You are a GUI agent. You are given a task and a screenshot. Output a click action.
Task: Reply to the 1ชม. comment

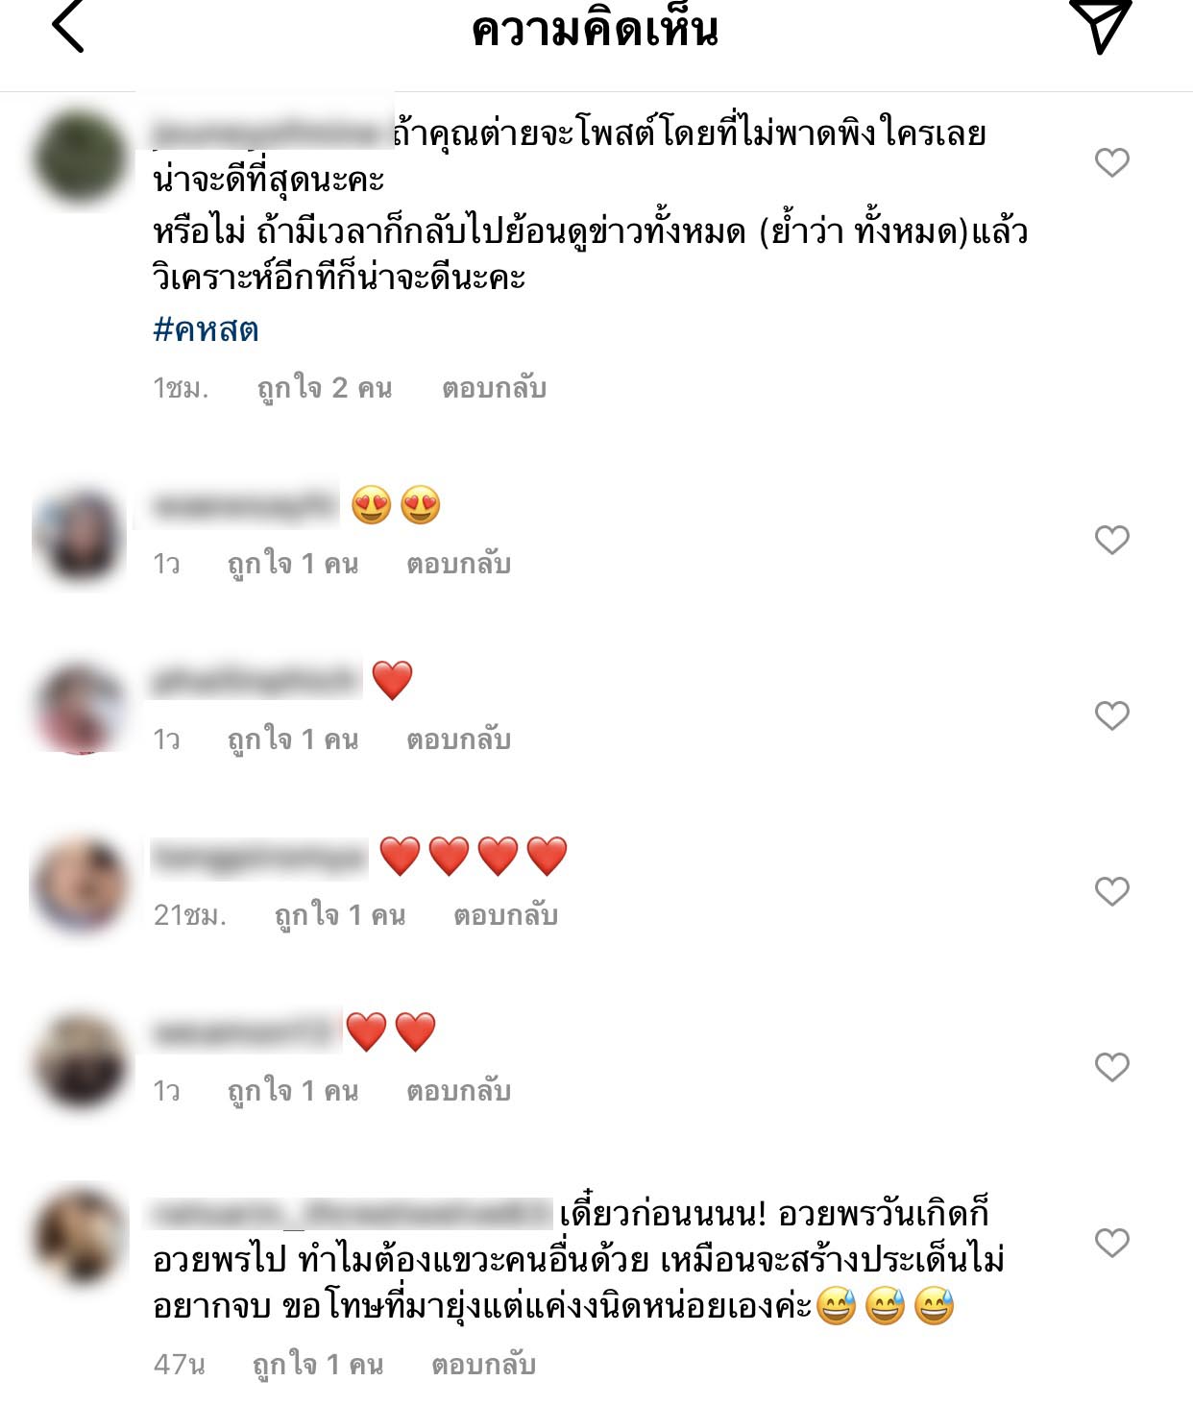pyautogui.click(x=494, y=388)
